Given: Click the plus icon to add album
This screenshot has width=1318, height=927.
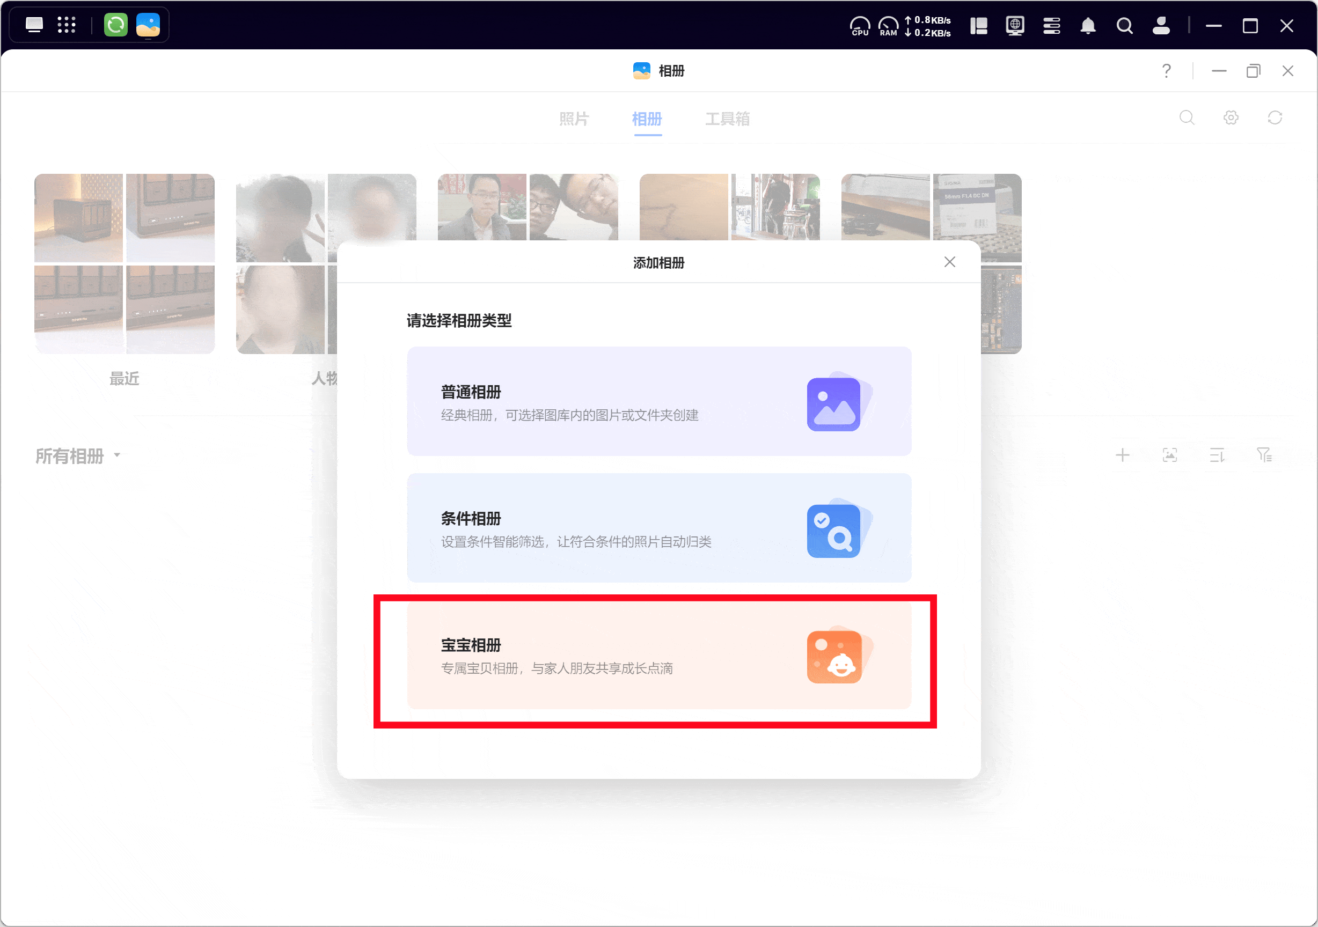Looking at the screenshot, I should (1122, 456).
